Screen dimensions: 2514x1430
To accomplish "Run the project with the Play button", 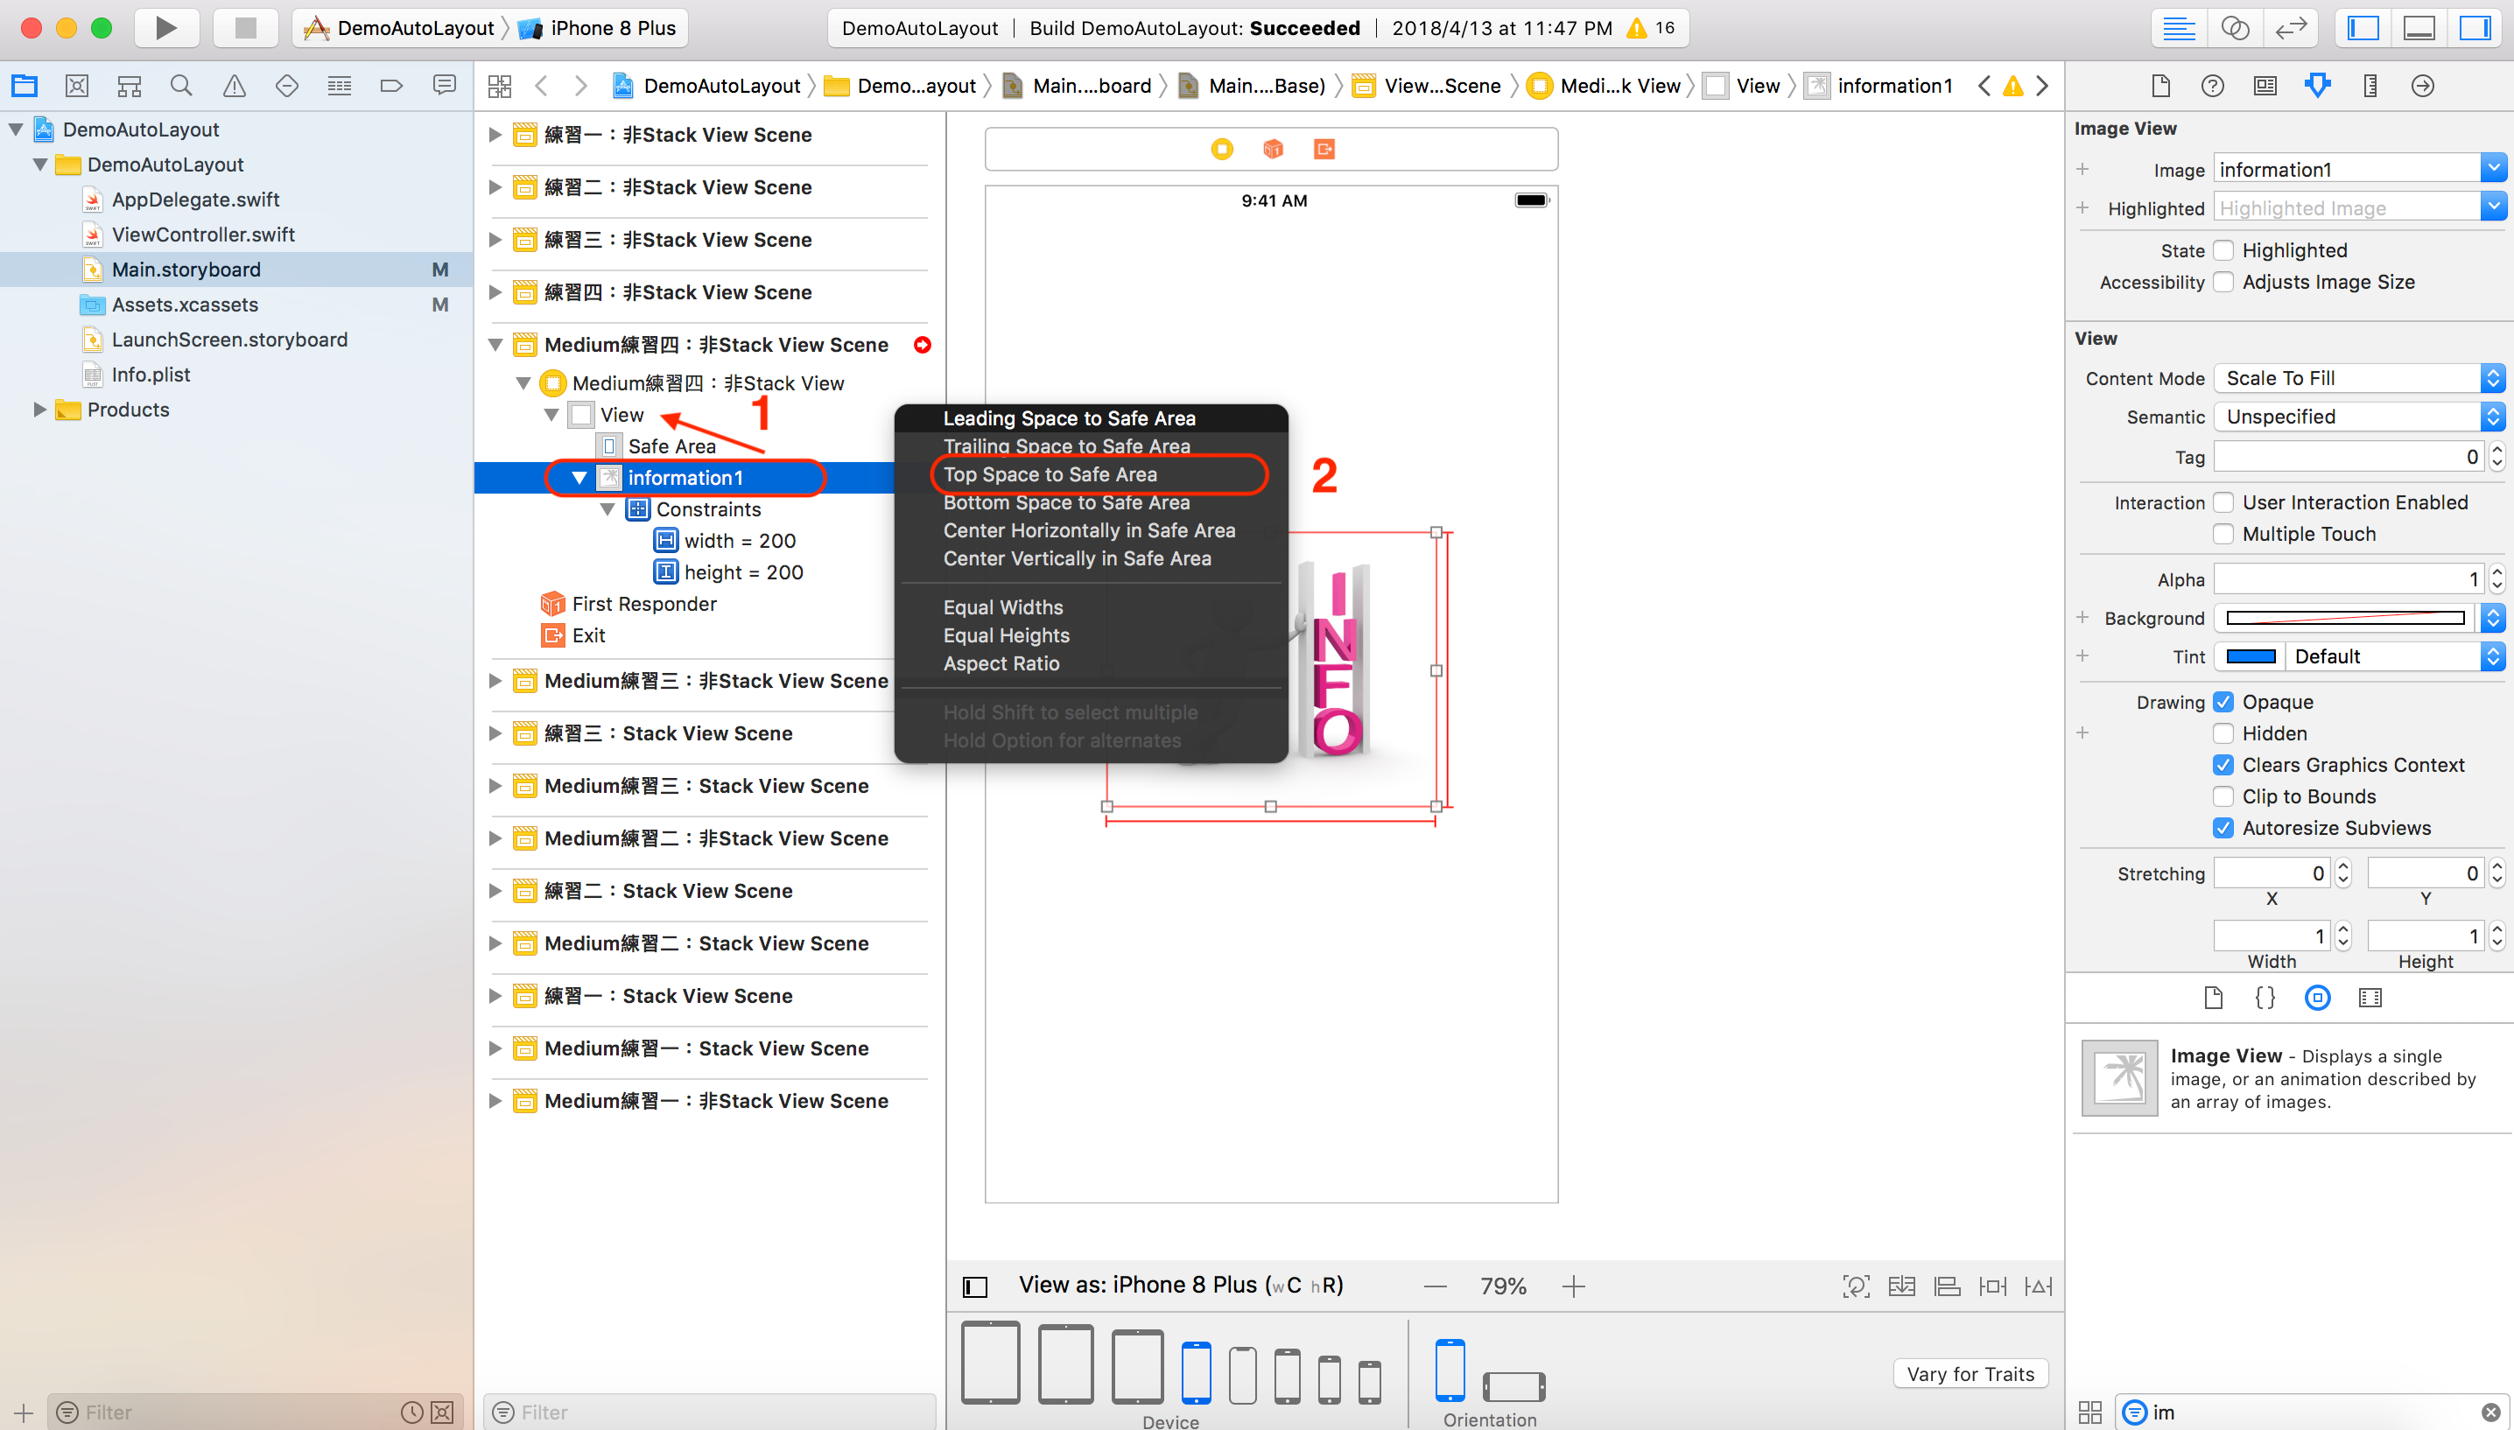I will point(166,27).
